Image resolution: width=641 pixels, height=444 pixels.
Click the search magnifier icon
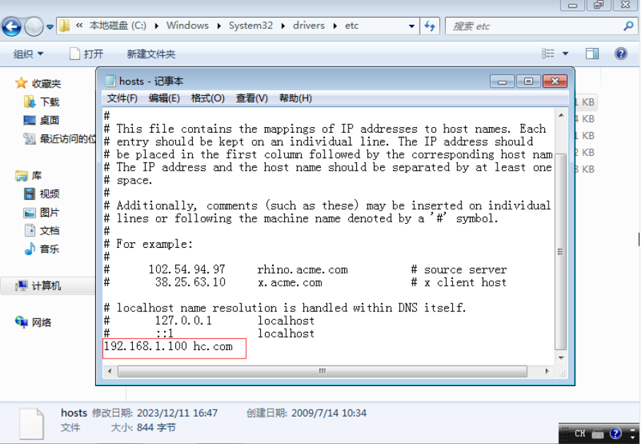coord(629,26)
